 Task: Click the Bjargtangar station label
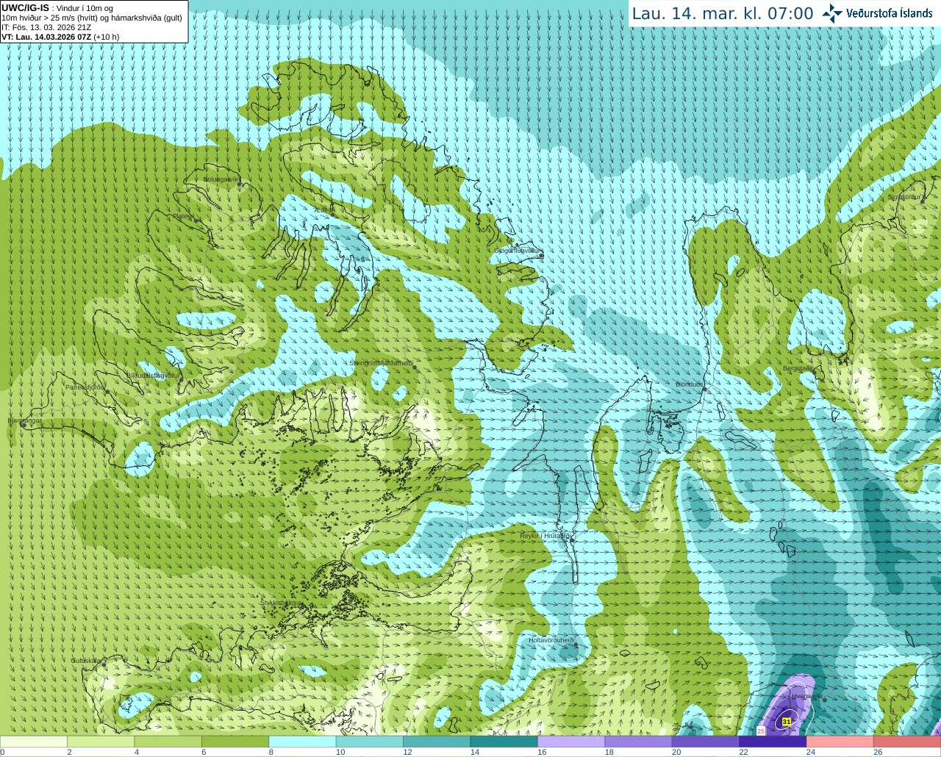24,420
